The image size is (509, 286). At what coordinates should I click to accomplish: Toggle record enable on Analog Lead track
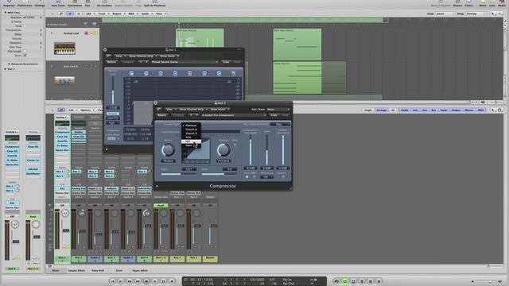(x=87, y=33)
